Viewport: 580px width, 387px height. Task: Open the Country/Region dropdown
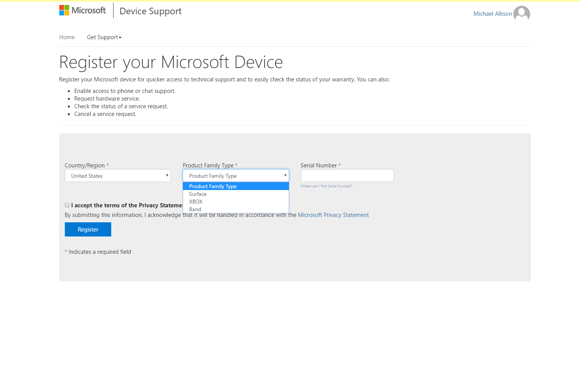tap(118, 175)
